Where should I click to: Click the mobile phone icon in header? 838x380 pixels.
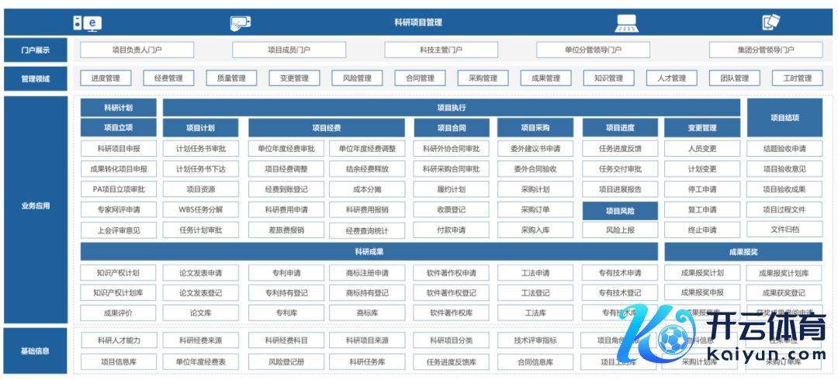(770, 23)
